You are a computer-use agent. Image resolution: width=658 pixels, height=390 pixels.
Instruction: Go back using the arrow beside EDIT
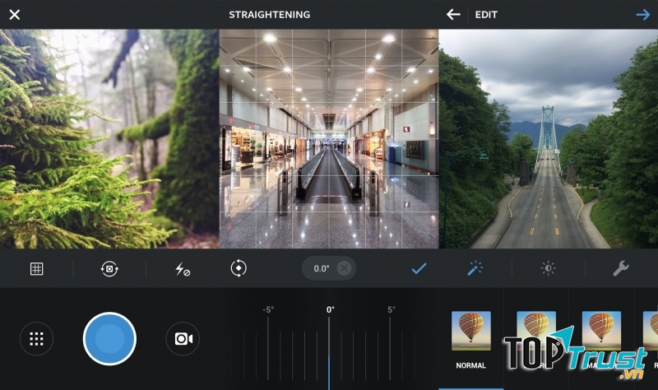click(x=453, y=14)
